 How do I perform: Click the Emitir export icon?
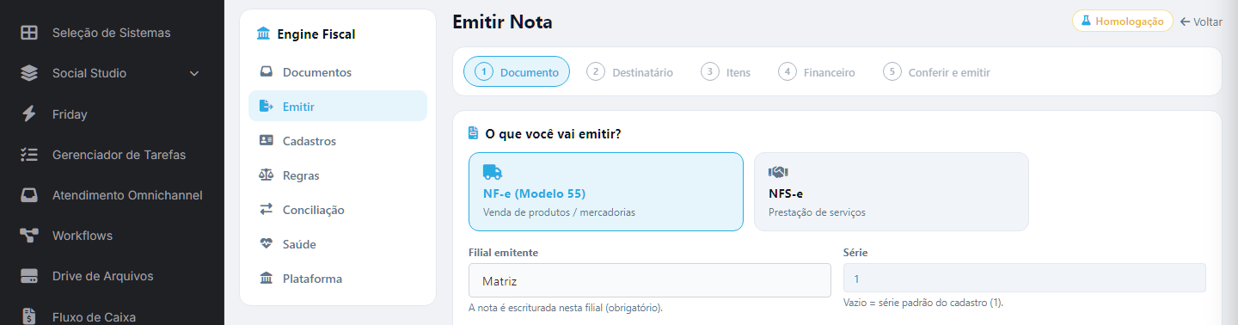tap(267, 107)
